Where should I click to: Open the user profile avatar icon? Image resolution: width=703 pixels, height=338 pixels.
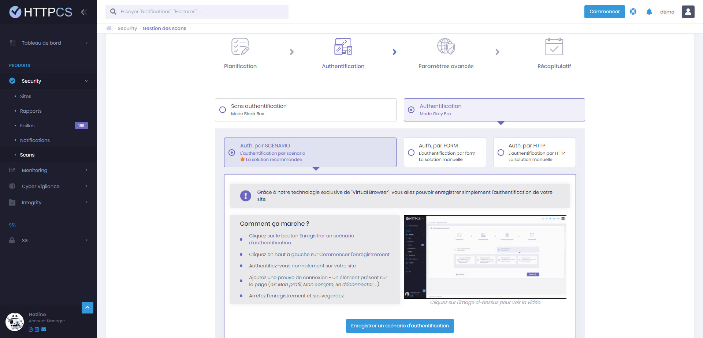click(x=688, y=12)
